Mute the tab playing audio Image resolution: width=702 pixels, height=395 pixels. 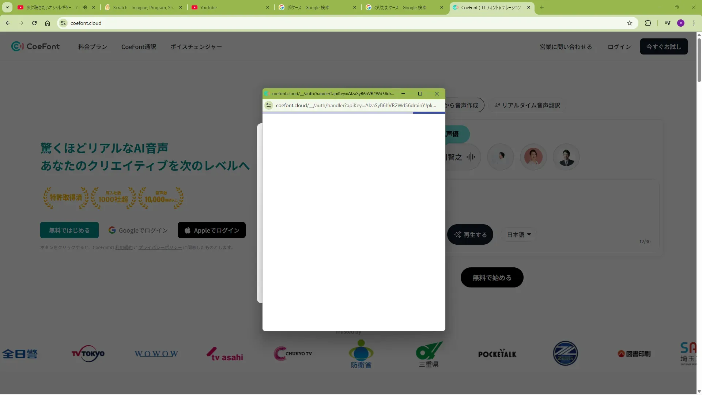tap(85, 7)
